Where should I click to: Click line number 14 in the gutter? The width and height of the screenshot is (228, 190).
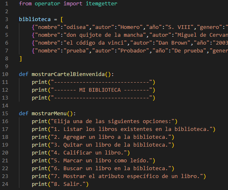click(5, 106)
